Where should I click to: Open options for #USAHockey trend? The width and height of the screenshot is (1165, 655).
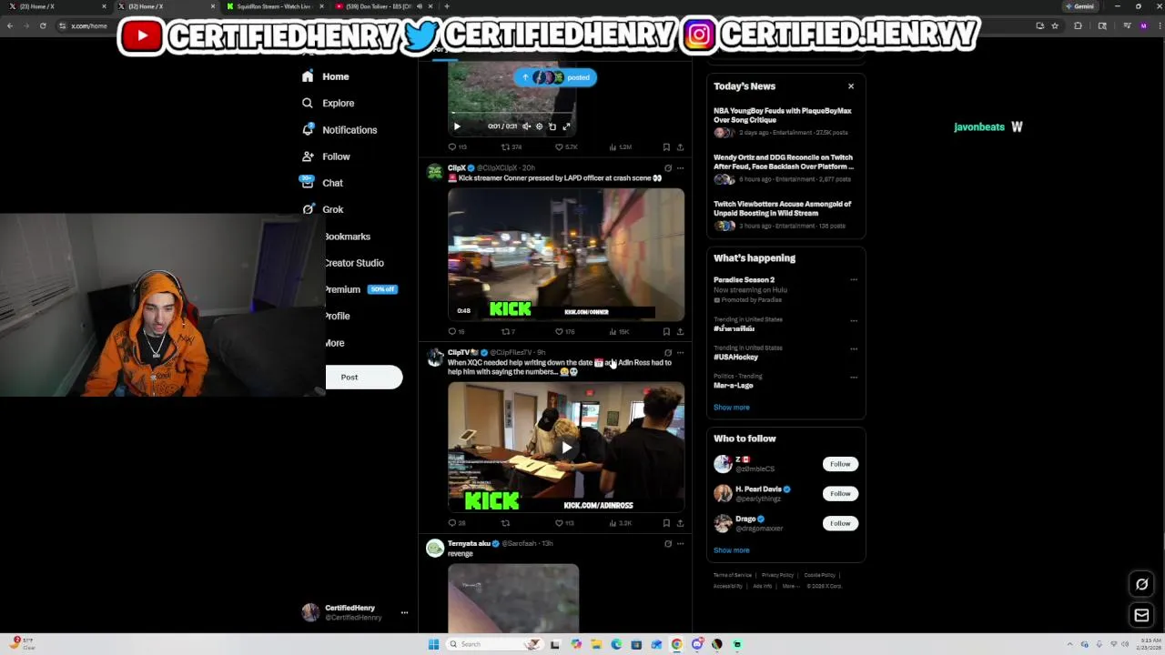[854, 348]
